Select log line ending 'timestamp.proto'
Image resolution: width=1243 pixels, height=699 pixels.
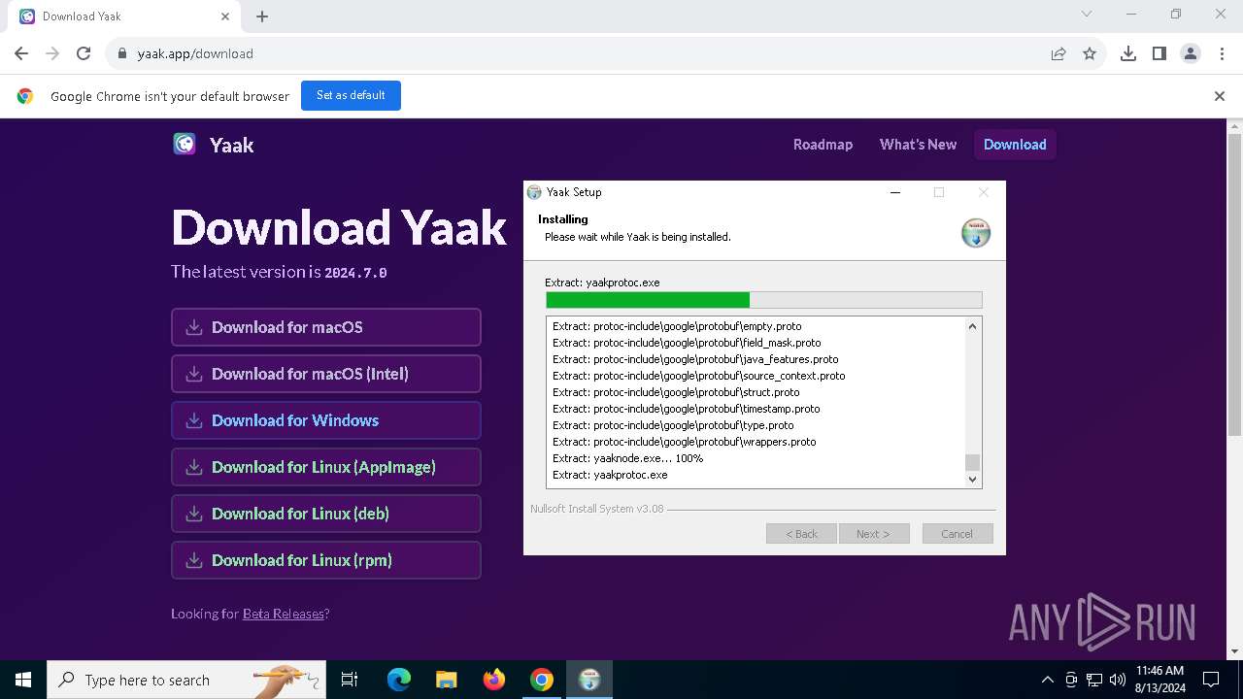(686, 409)
